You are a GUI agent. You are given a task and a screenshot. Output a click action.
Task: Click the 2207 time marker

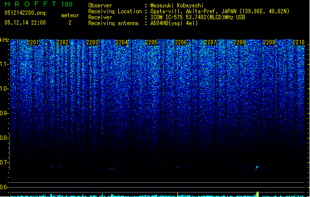pos(210,42)
